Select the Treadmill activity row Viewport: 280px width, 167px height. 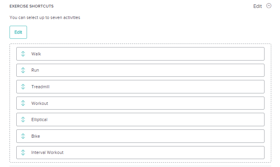tap(140, 87)
